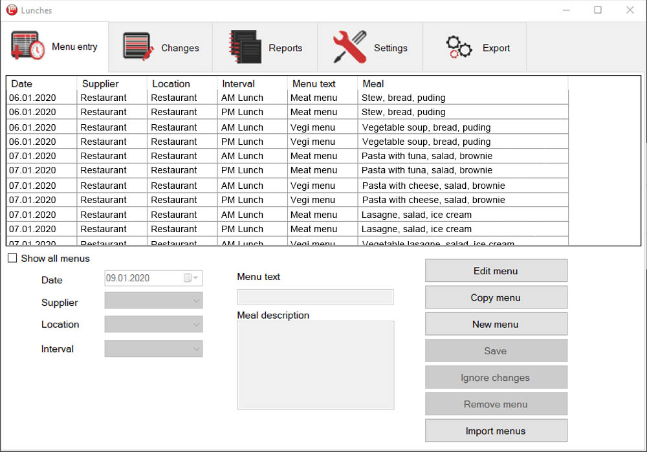647x452 pixels.
Task: Click into the Menu text input field
Action: pos(315,297)
